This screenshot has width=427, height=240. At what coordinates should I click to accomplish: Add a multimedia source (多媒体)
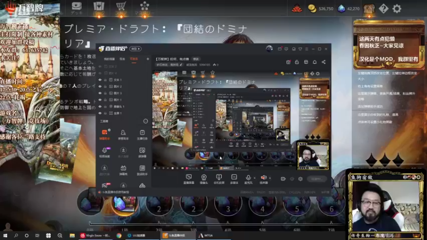[234, 179]
